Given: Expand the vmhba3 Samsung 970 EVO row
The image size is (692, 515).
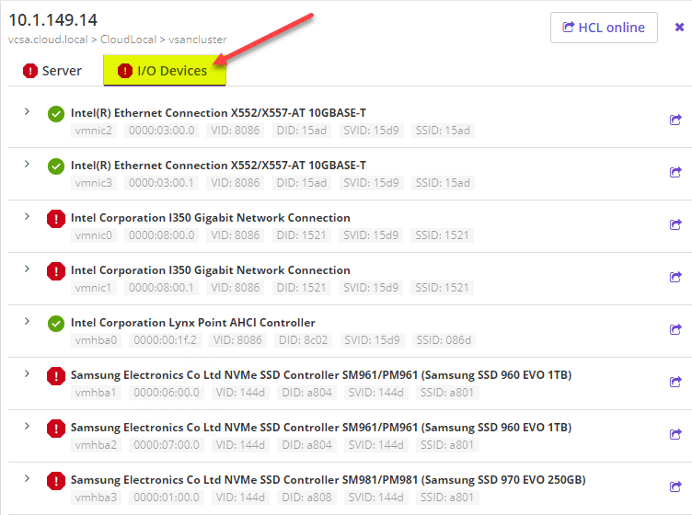Looking at the screenshot, I should (27, 479).
